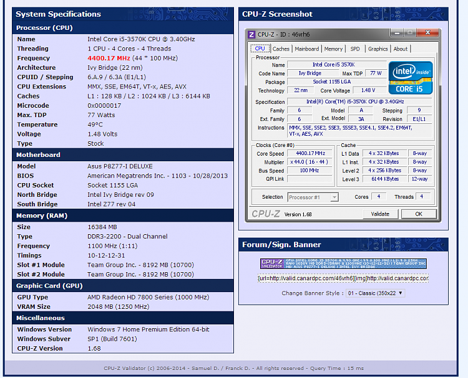Viewport: 468px width, 378px height.
Task: Switch to the Mainboard tab
Action: (307, 49)
